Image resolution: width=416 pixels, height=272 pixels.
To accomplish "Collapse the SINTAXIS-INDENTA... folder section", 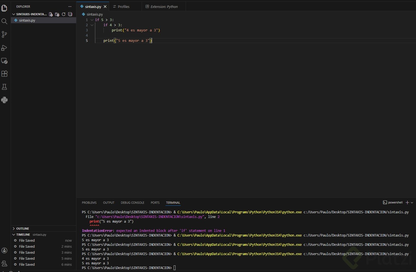I will pyautogui.click(x=14, y=14).
